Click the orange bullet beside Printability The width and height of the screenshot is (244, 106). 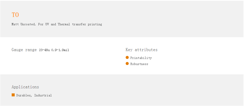127,58
